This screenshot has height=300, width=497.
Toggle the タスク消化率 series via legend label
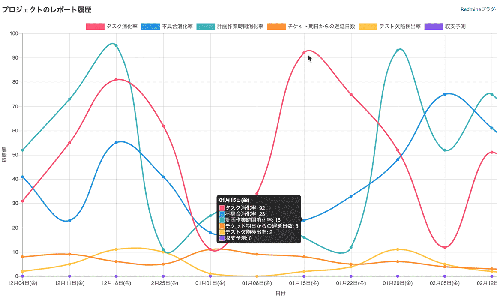(x=122, y=27)
